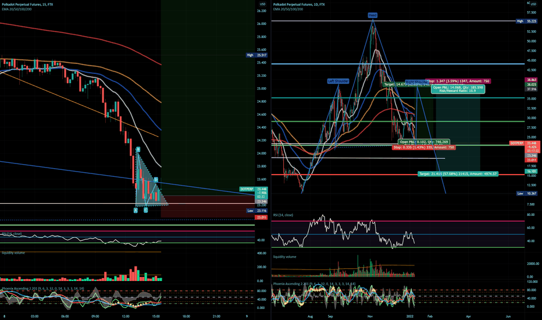Click the Low 10.367 price label in right chart
Viewport: 542px width, 320px height.
point(527,193)
